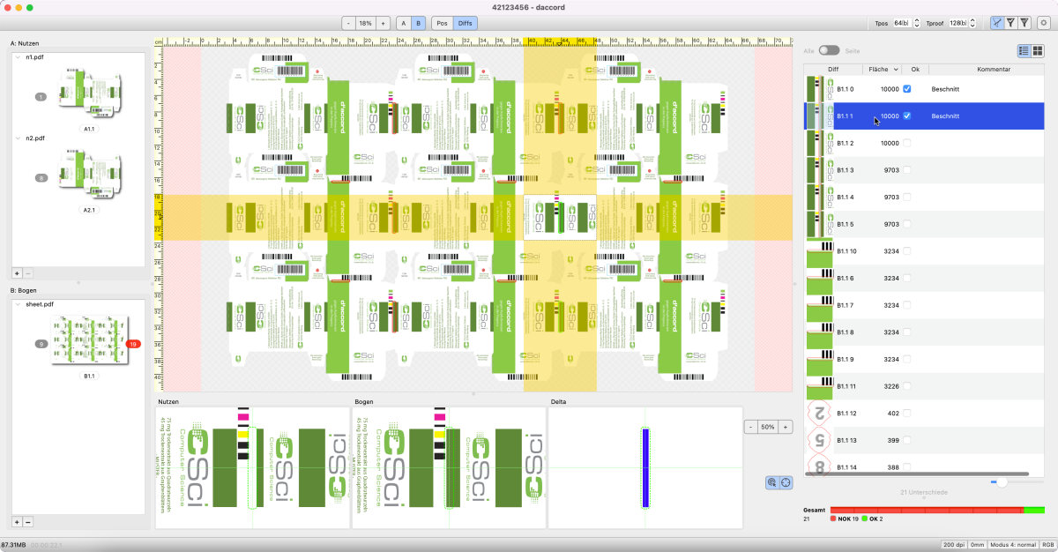Remove file from B: Bogen list
The image size is (1058, 552).
pos(27,522)
